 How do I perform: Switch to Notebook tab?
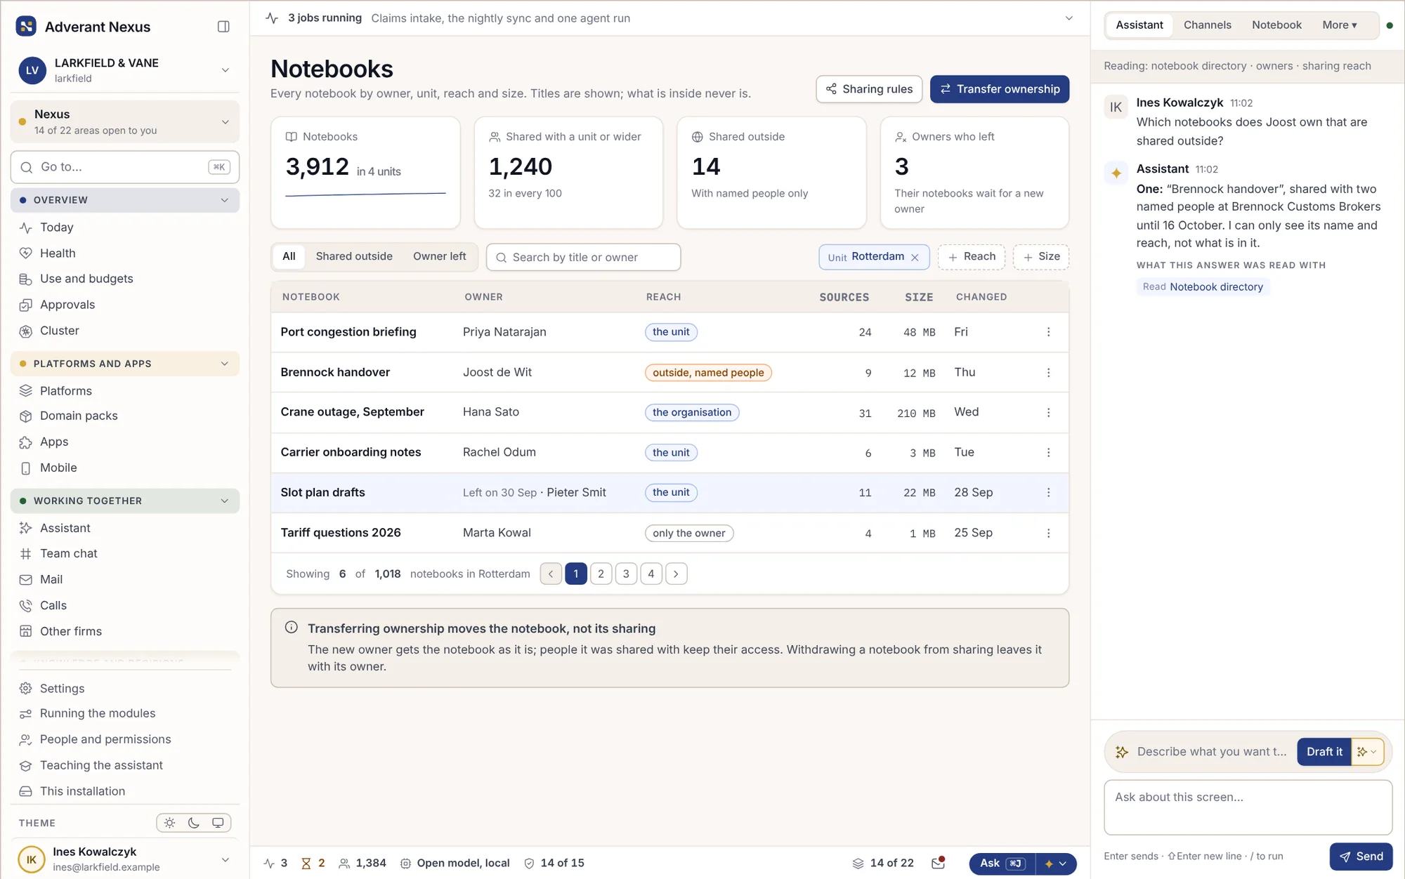pyautogui.click(x=1276, y=25)
